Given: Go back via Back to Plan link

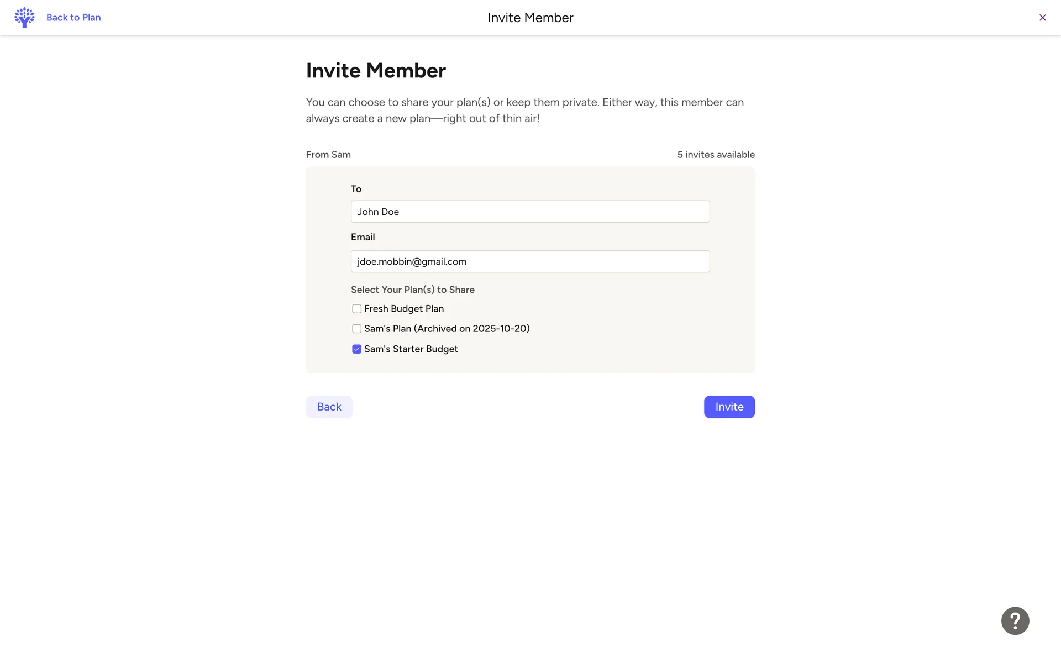Looking at the screenshot, I should 73,18.
